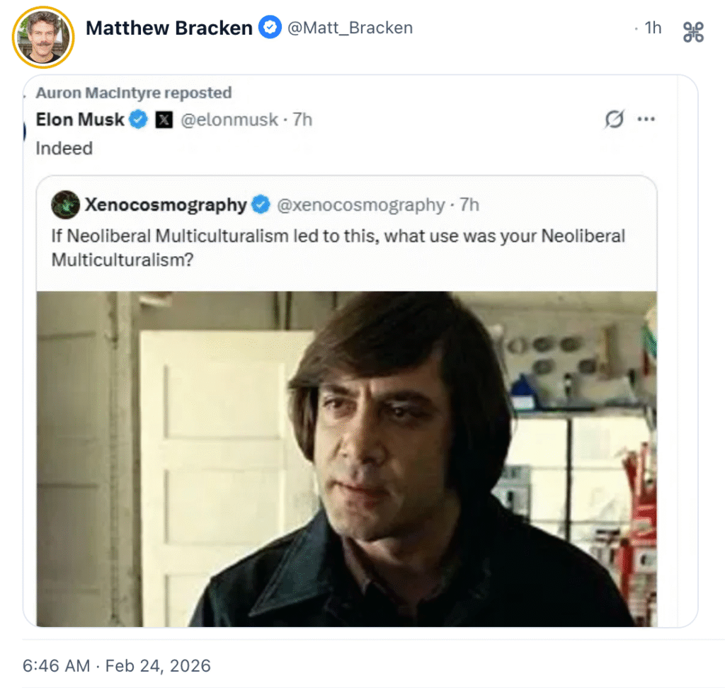
Task: Click Matthew Bracken's blue verified badge
Action: pos(269,28)
